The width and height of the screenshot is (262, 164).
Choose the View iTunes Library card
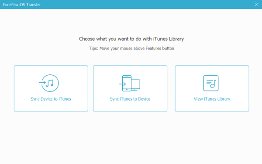(x=212, y=88)
